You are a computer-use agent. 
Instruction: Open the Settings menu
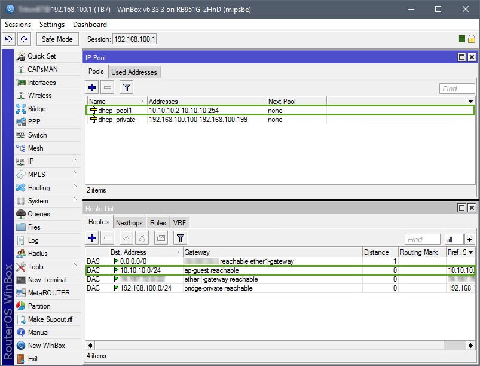(52, 25)
